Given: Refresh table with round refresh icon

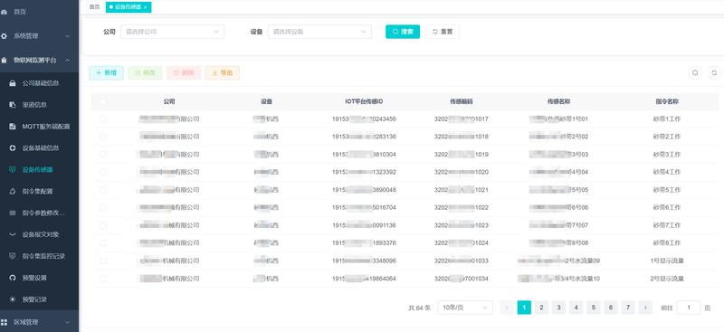Looking at the screenshot, I should pyautogui.click(x=714, y=73).
